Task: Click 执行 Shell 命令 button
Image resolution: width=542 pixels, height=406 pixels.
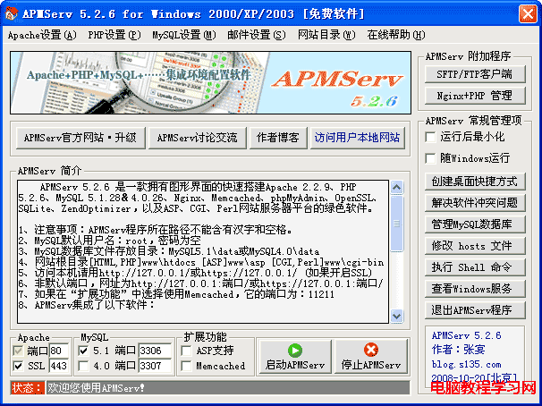Action: [475, 267]
